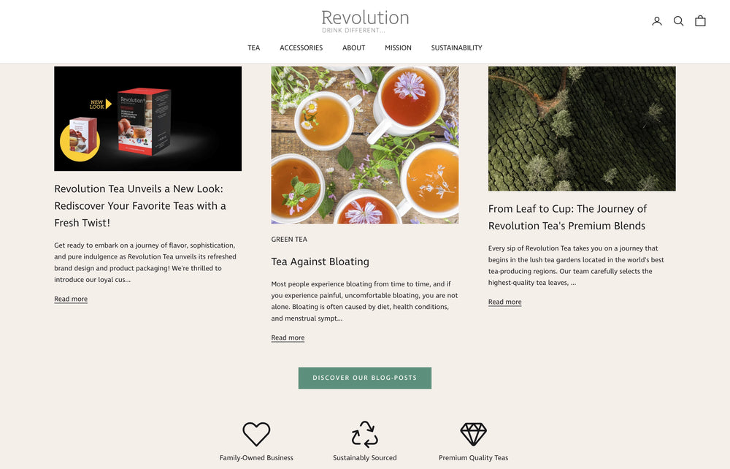This screenshot has width=730, height=469.
Task: Open the new look packaging thumbnail
Action: click(147, 118)
